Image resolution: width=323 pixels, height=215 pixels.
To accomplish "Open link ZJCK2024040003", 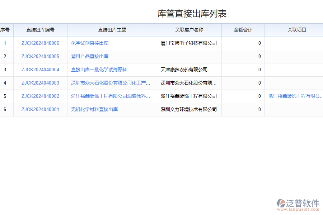I will click(40, 83).
